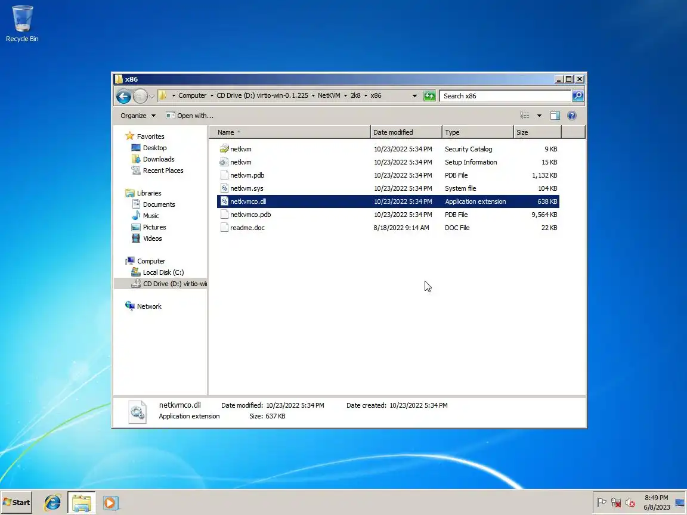Open the Start menu

tap(16, 502)
